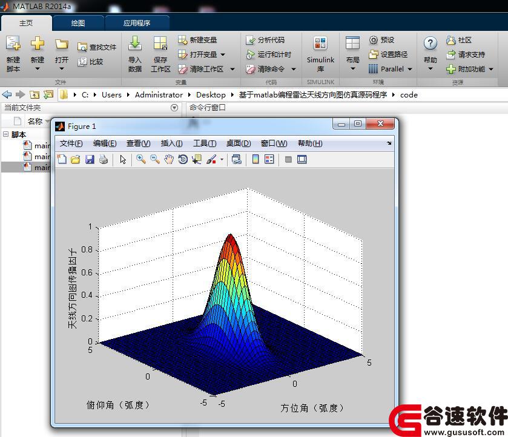Start 运行和计时 run and time

pos(268,54)
